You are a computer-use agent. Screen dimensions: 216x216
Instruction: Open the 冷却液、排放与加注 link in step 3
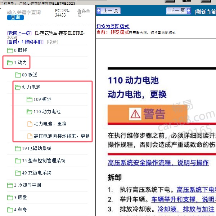click(x=186, y=209)
